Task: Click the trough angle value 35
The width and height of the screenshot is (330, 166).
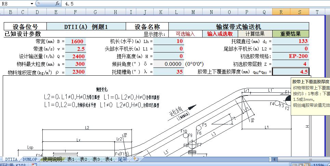Action: [168, 72]
